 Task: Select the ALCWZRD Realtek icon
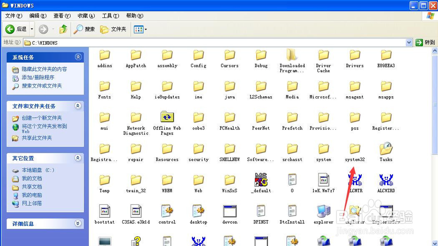386,183
